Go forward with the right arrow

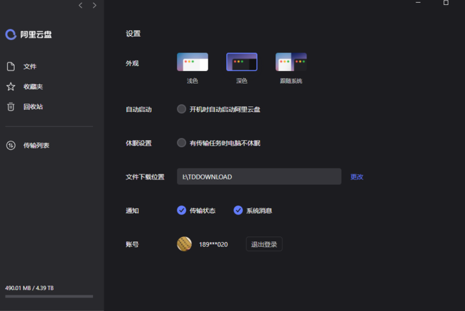94,6
